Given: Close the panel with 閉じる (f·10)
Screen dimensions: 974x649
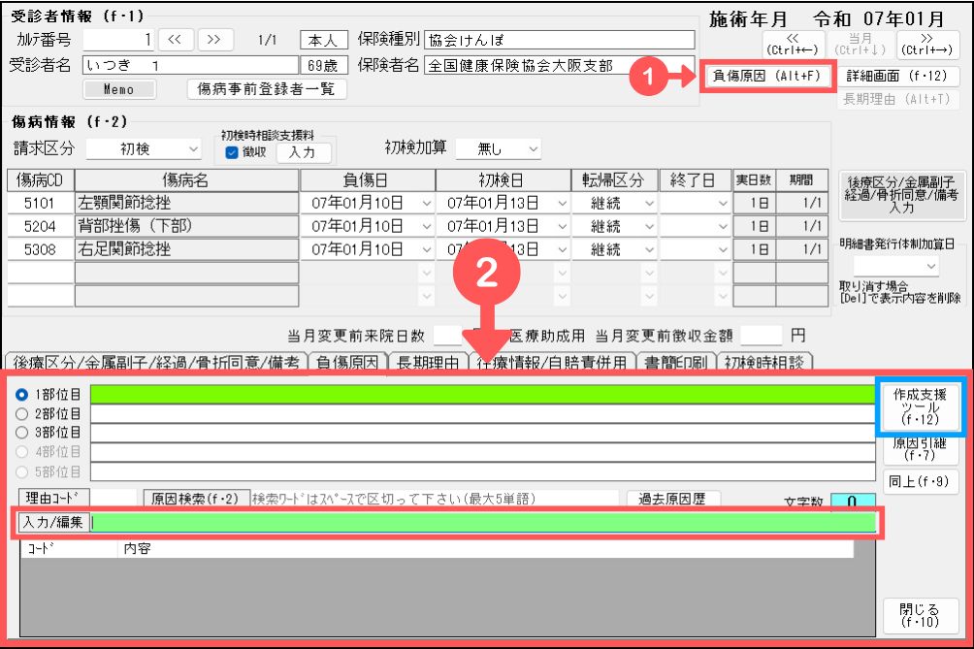Looking at the screenshot, I should (920, 615).
